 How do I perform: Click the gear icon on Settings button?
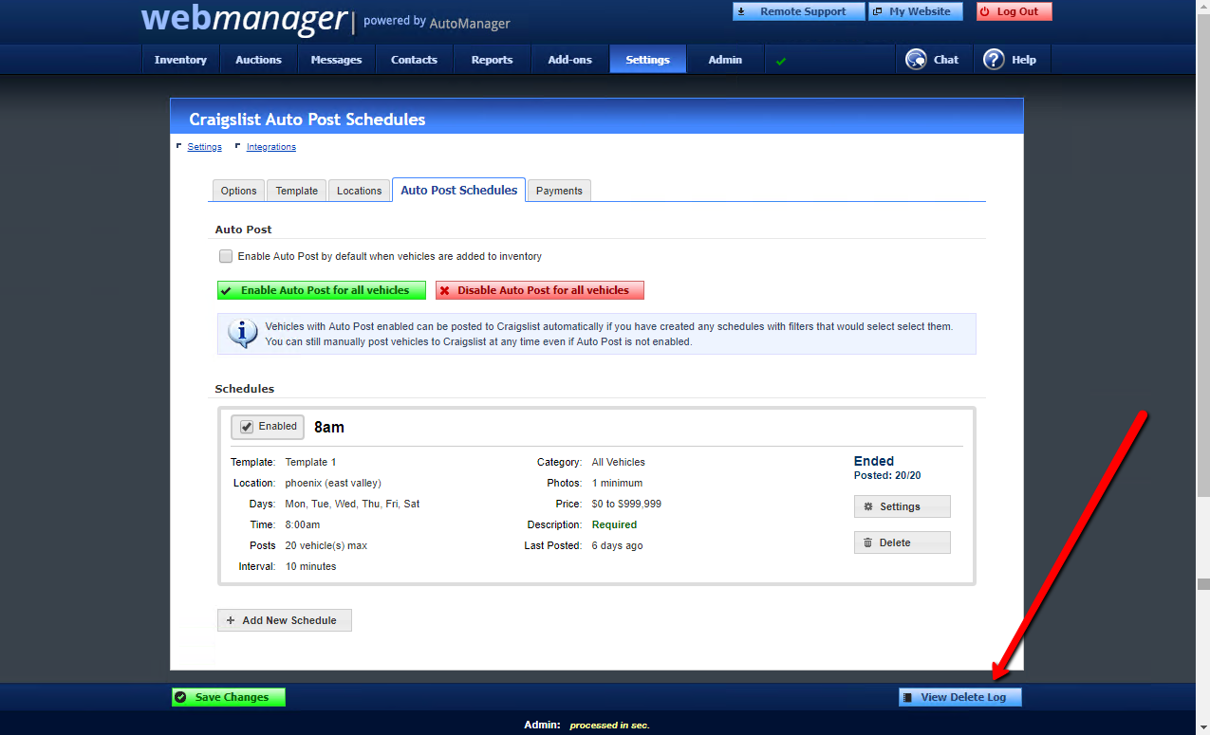868,506
